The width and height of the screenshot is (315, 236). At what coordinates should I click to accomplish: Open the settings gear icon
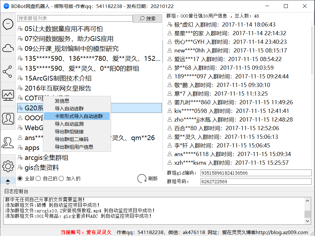[x=8, y=166]
